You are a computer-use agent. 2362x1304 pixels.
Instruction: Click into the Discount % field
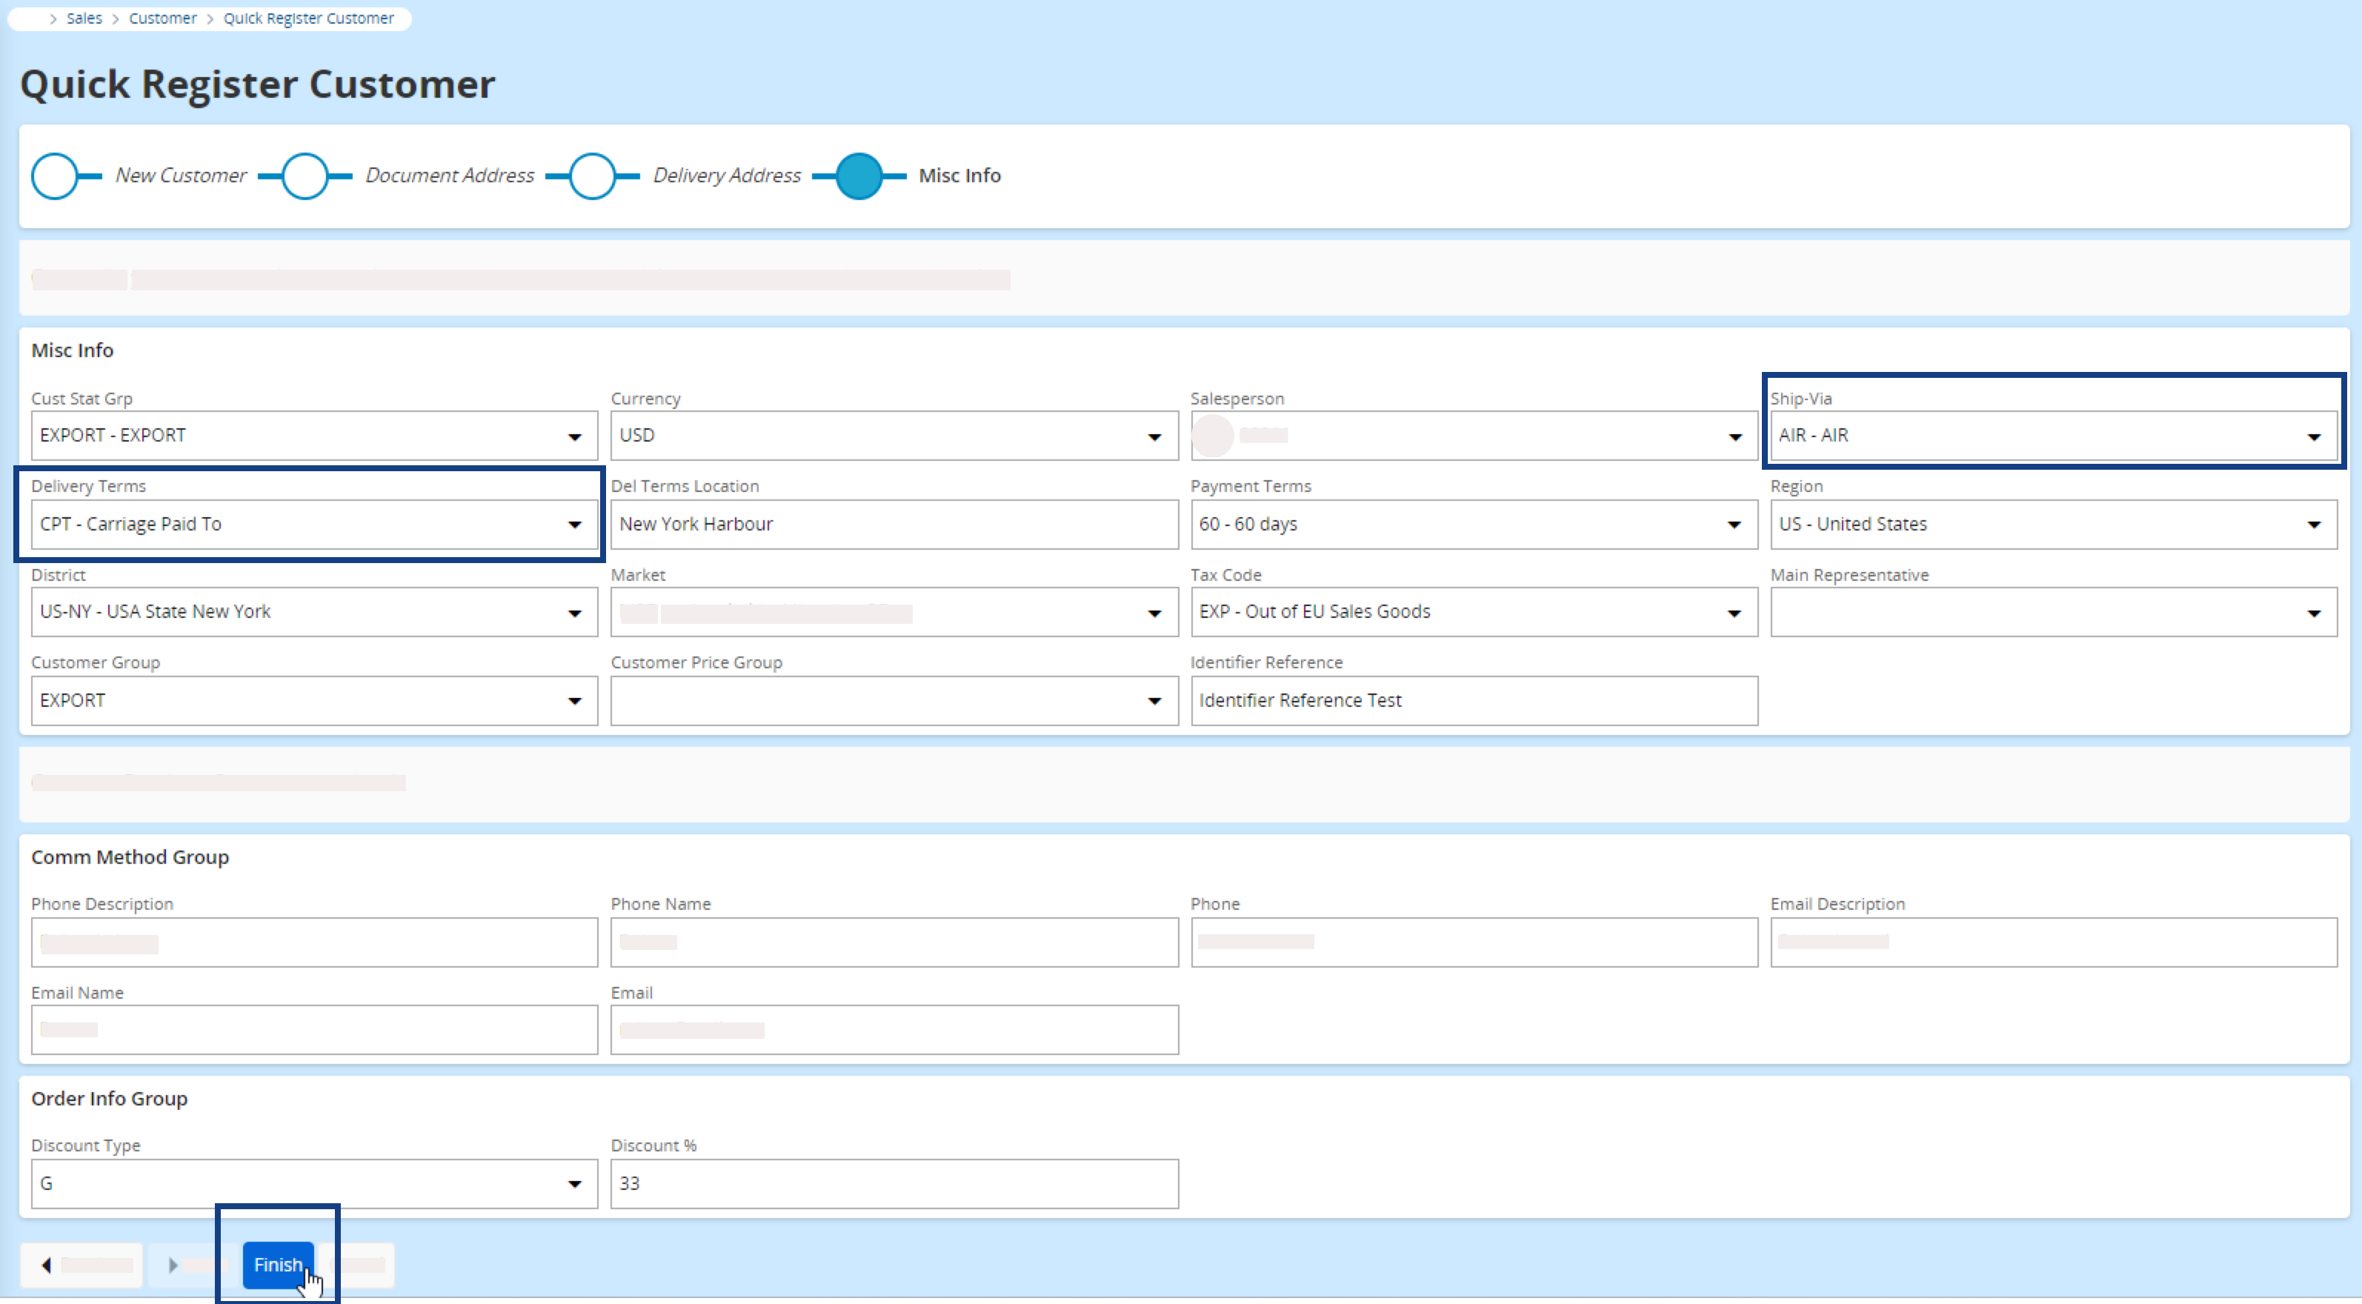pos(893,1184)
